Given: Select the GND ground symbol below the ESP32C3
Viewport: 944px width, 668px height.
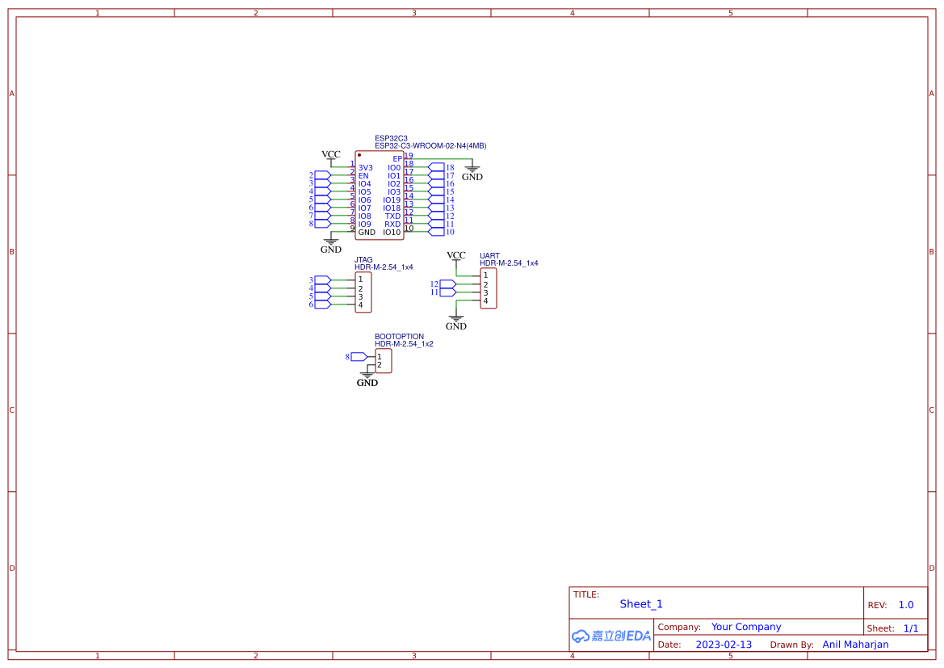Looking at the screenshot, I should coord(330,244).
